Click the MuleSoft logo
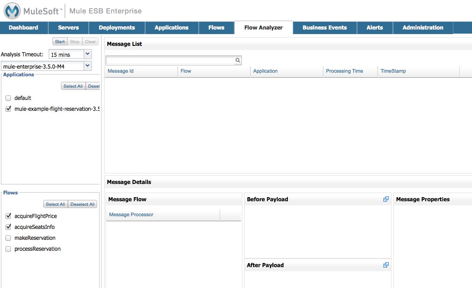The height and width of the screenshot is (288, 472). 12,11
